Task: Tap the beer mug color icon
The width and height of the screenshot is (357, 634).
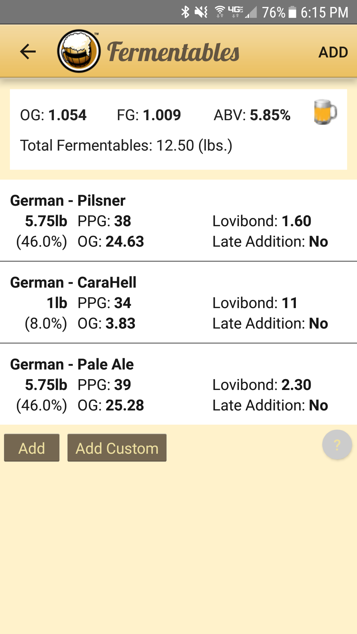Action: coord(325,112)
